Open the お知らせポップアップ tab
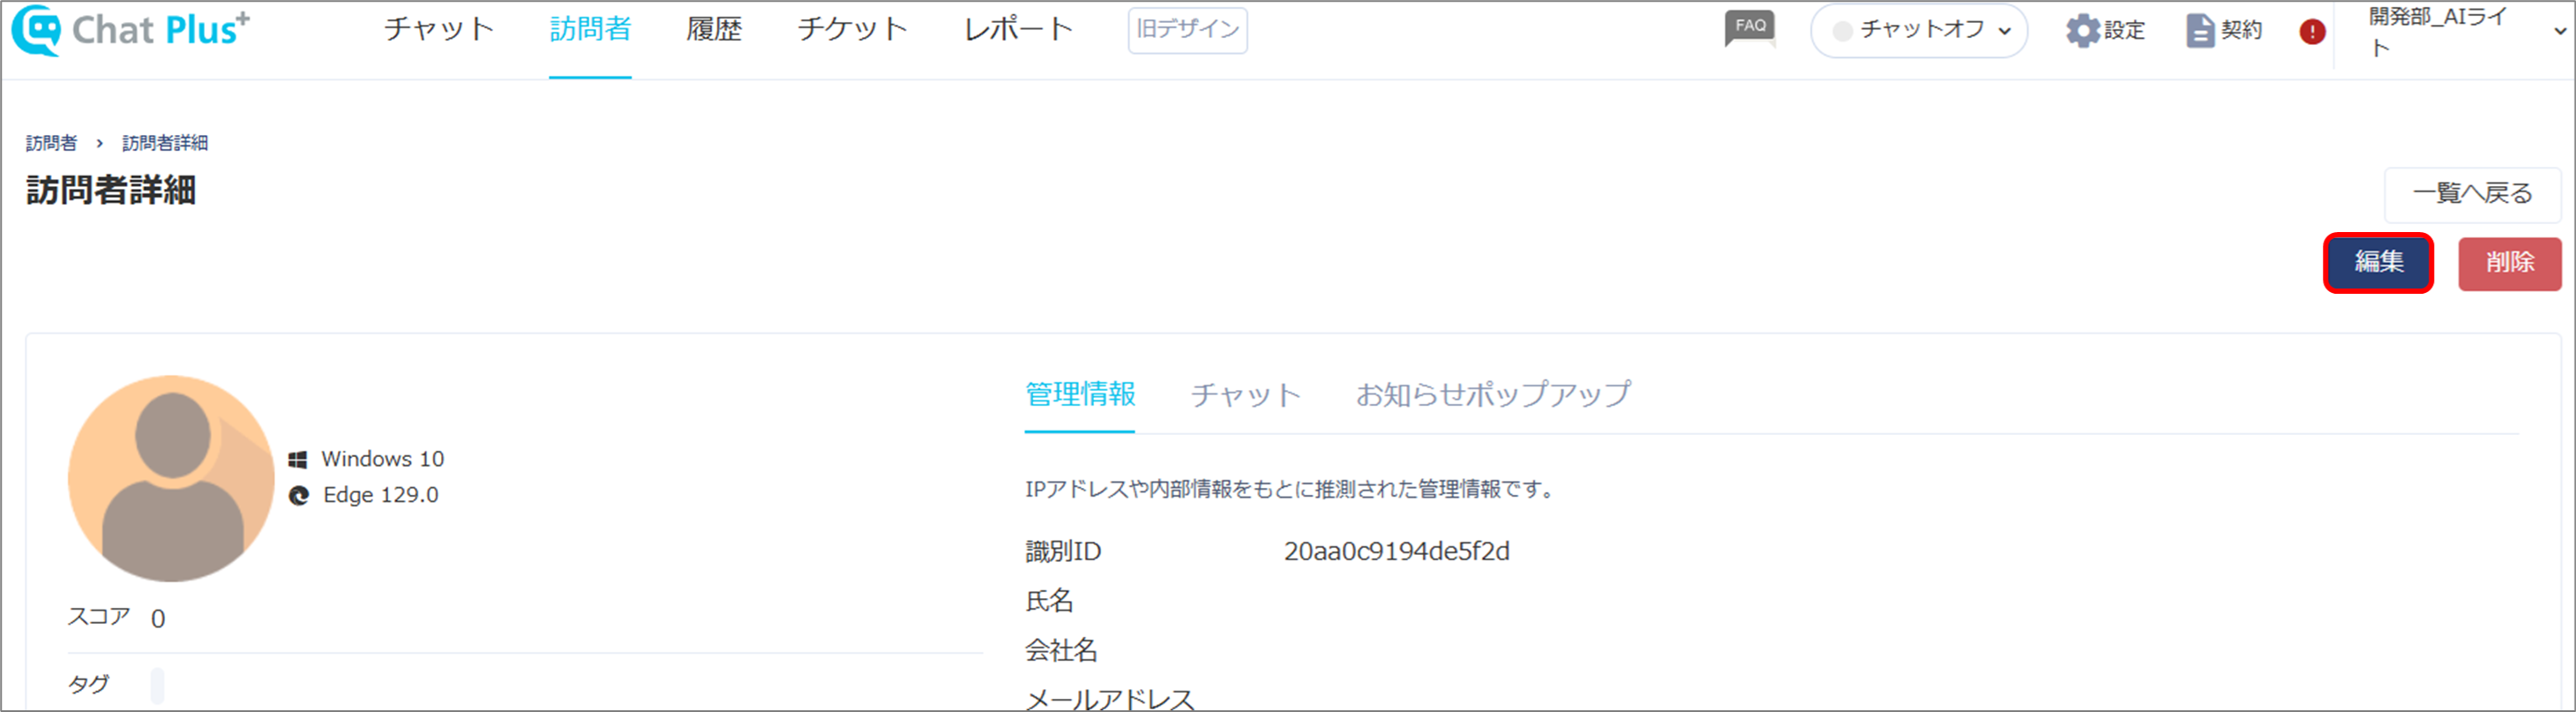2576x712 pixels. click(1492, 394)
